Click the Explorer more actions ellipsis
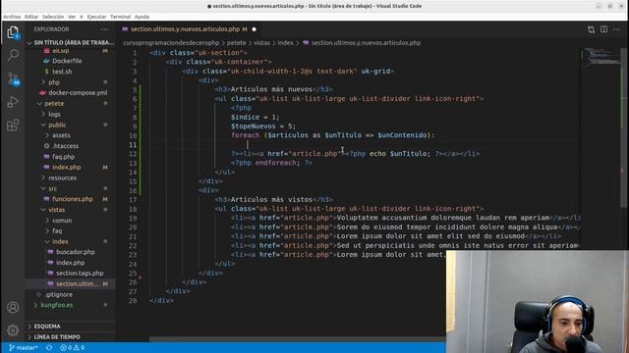Viewport: 629px width, 353px height. point(104,29)
